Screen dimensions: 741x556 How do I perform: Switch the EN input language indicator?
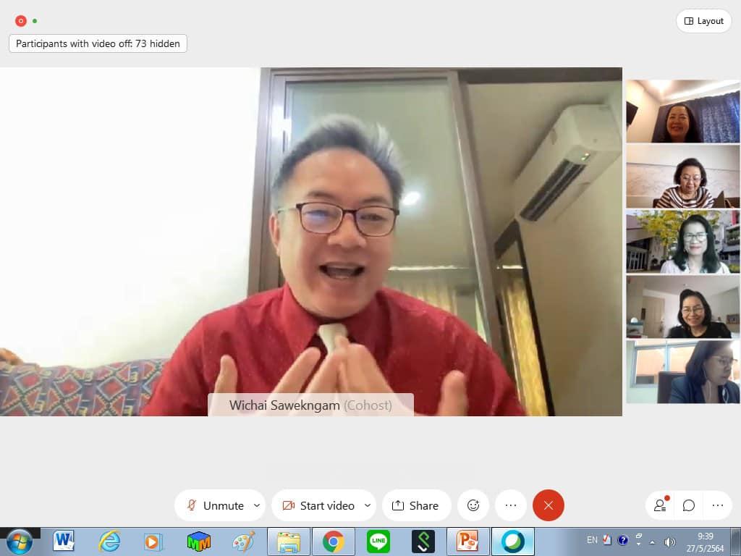point(592,540)
